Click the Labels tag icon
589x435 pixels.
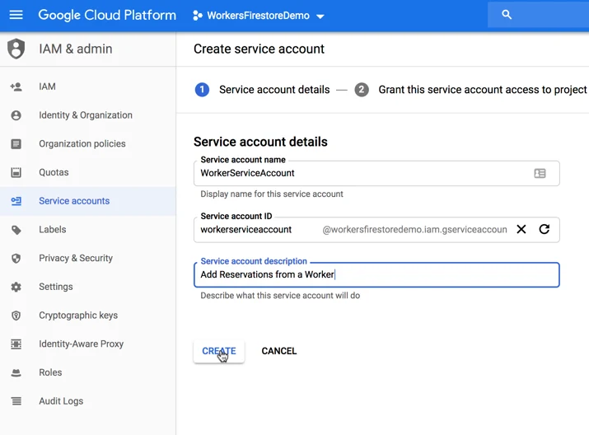(16, 230)
